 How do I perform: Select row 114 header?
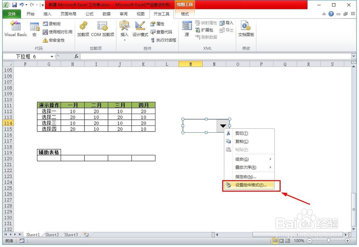(8, 123)
